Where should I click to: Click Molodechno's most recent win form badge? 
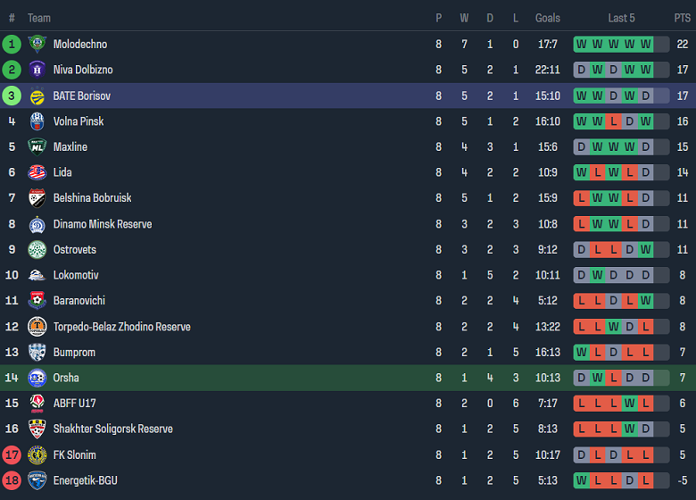click(645, 44)
